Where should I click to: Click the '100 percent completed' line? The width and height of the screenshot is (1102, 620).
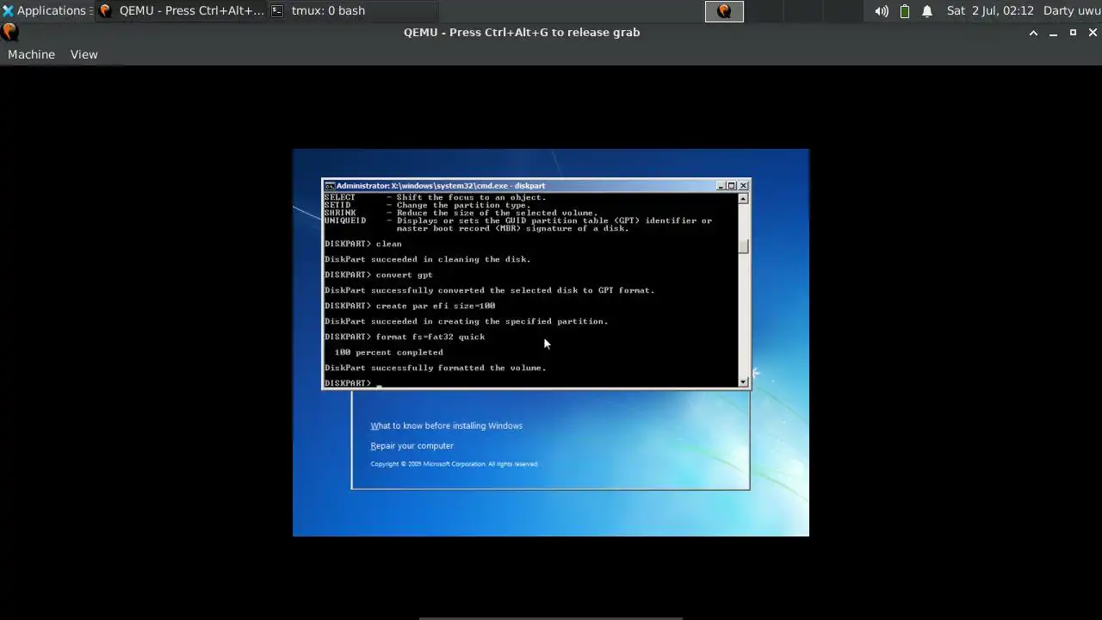tap(389, 352)
